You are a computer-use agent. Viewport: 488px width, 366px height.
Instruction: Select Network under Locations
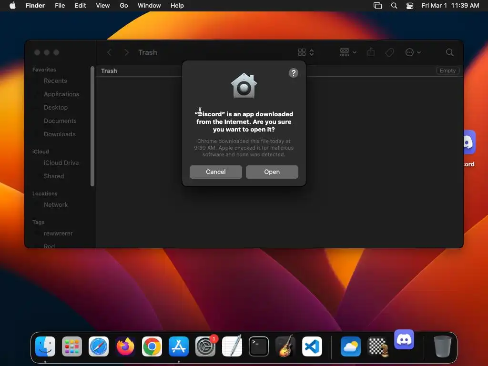(56, 205)
